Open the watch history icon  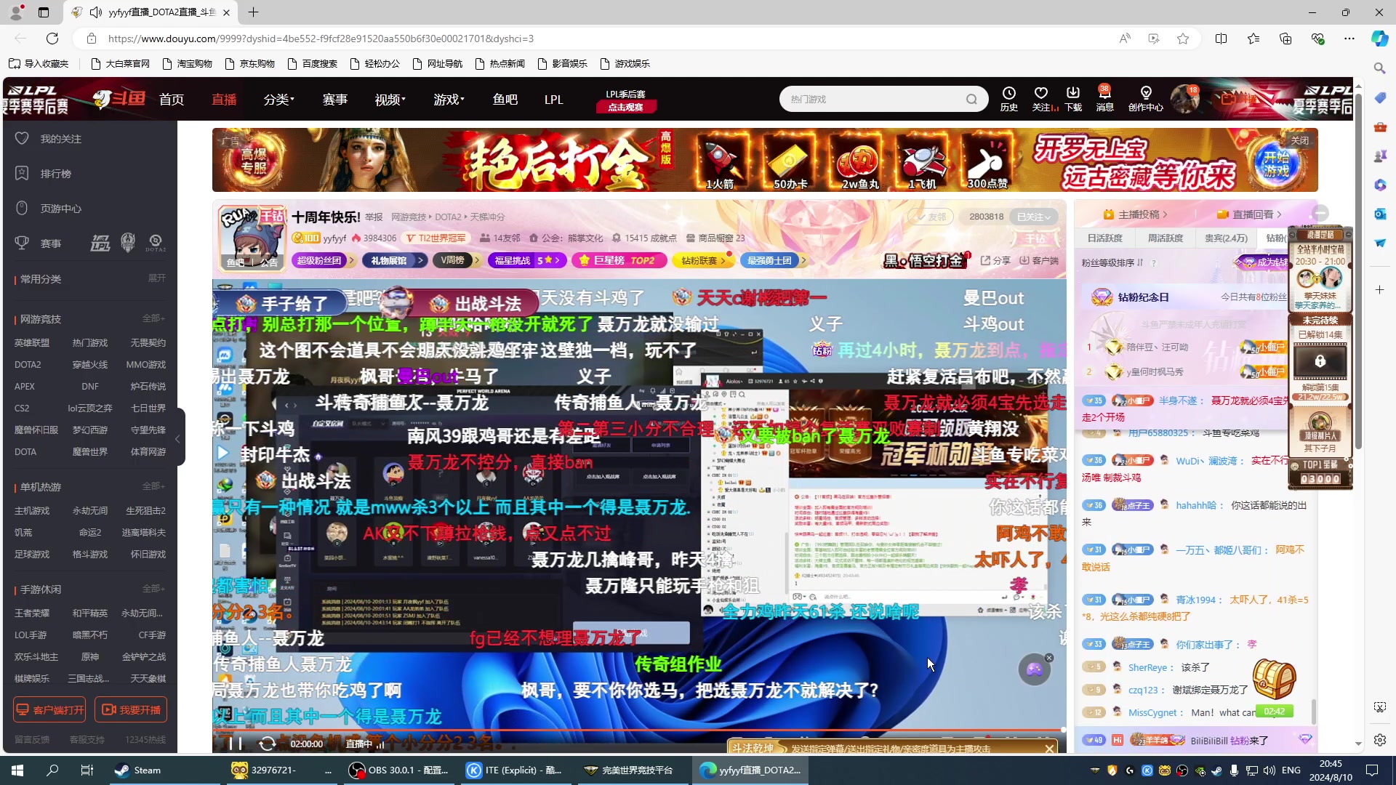(x=1009, y=99)
